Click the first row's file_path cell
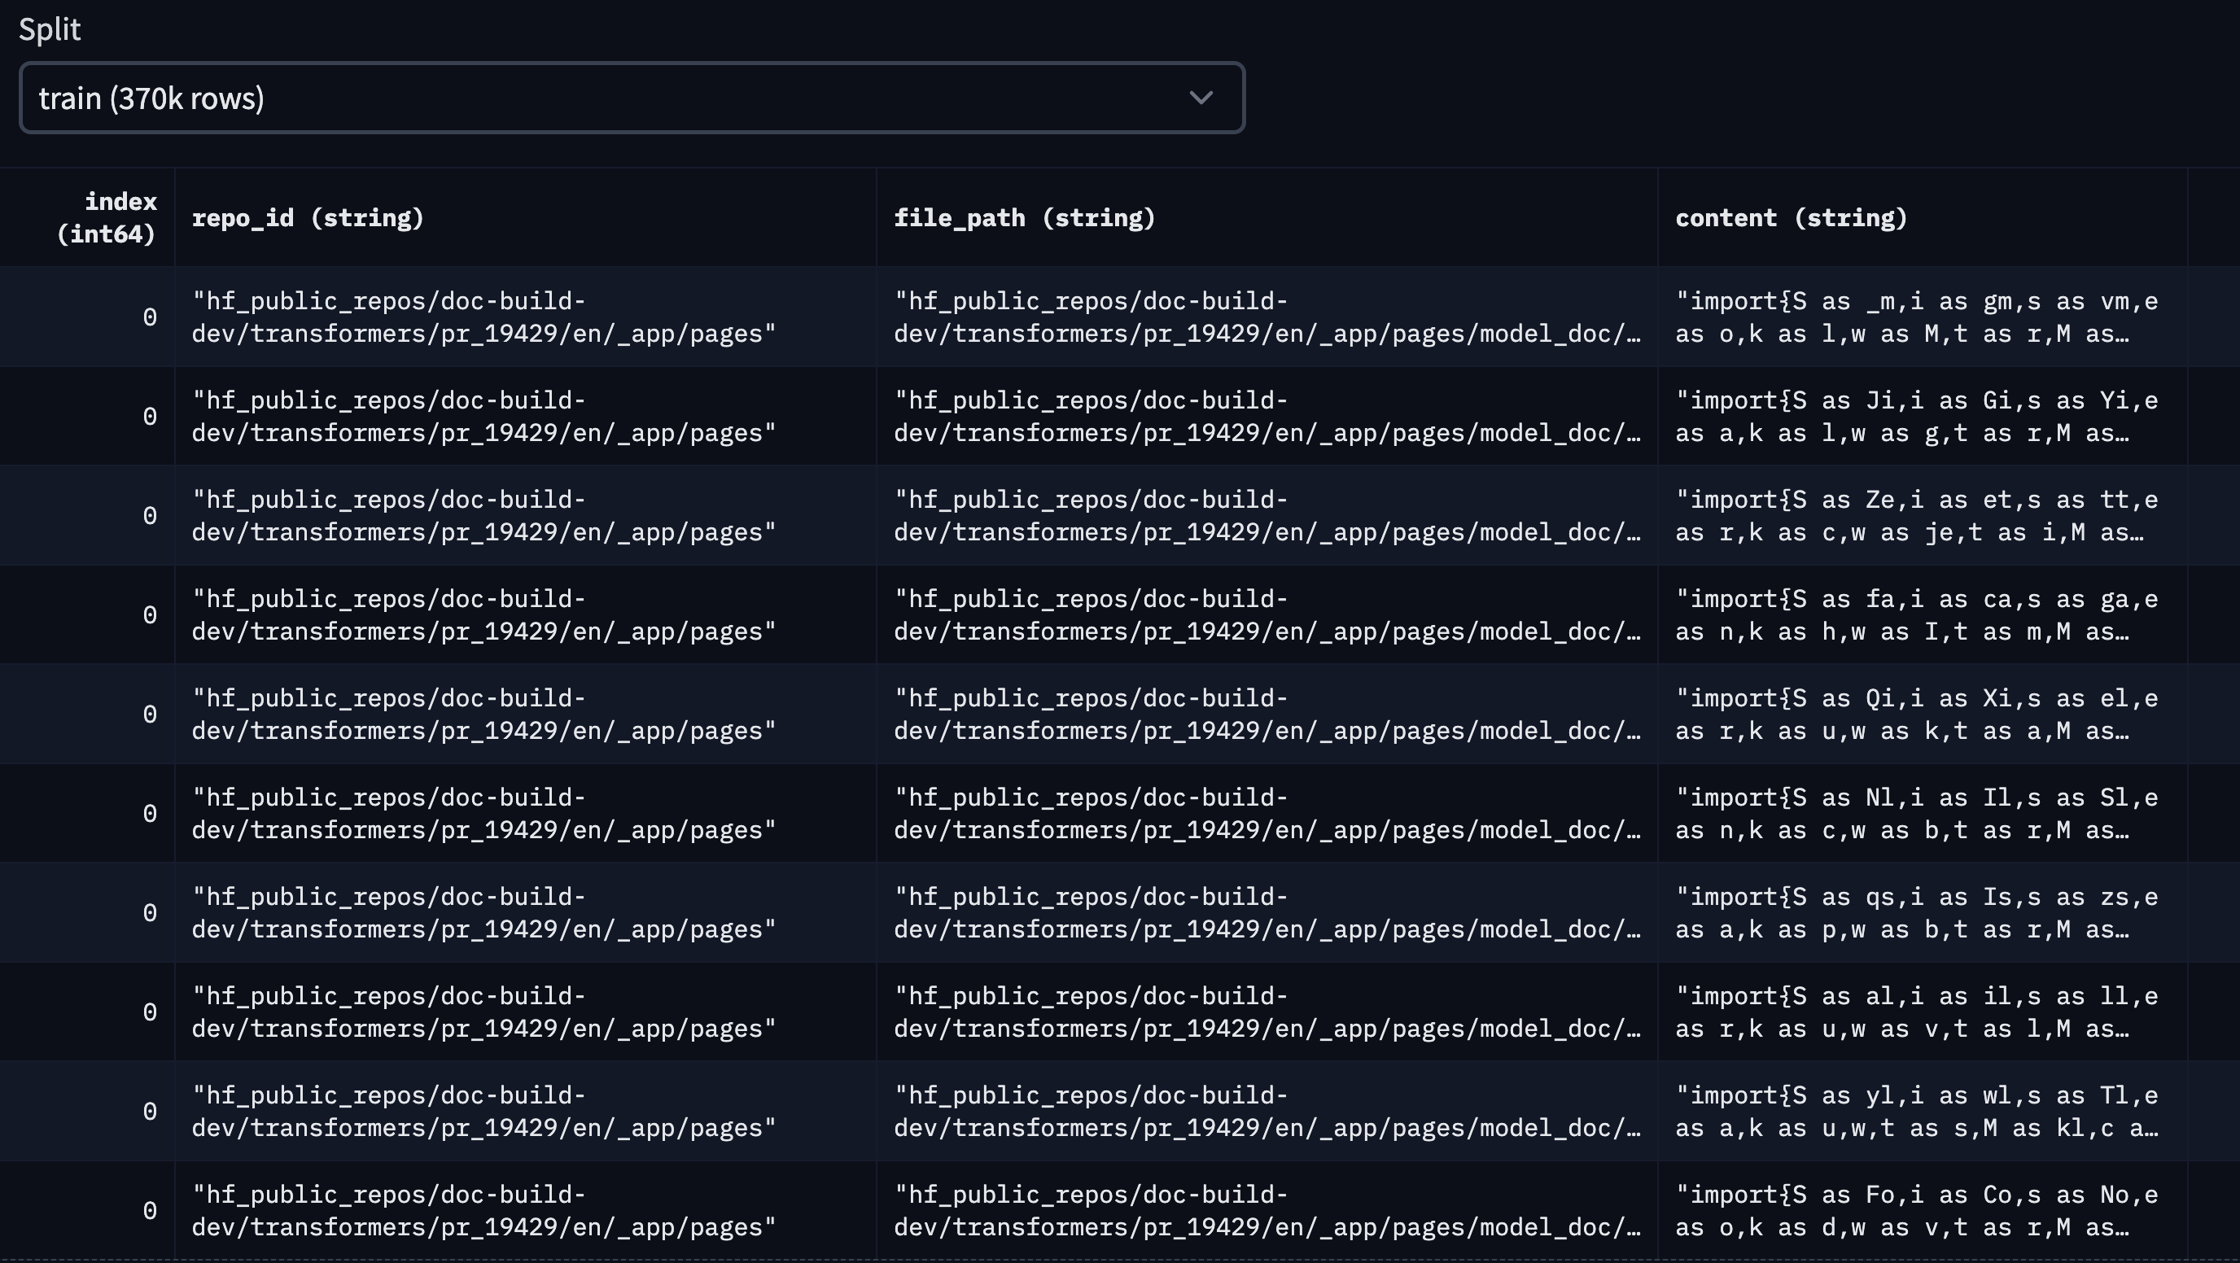This screenshot has width=2240, height=1263. (1266, 317)
